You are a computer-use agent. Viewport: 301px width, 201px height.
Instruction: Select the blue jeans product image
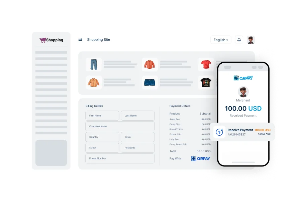(94, 64)
